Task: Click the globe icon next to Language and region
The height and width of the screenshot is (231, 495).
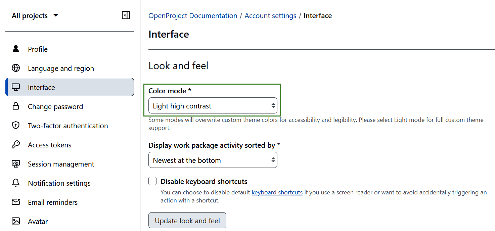Action: (15, 68)
